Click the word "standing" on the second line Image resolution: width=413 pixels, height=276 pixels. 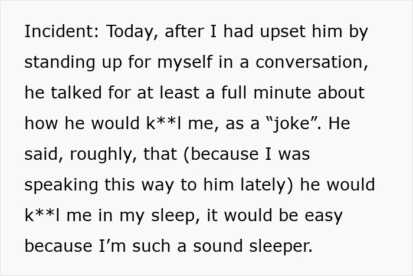pos(60,63)
